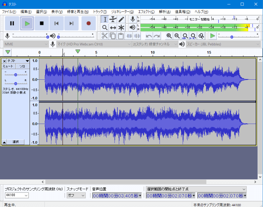The width and height of the screenshot is (263, 207).
Task: Open the エフェクト menu
Action: [146, 12]
